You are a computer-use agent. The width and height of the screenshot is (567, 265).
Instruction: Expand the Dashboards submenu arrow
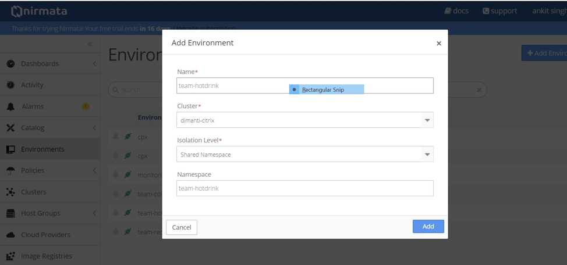pyautogui.click(x=94, y=63)
